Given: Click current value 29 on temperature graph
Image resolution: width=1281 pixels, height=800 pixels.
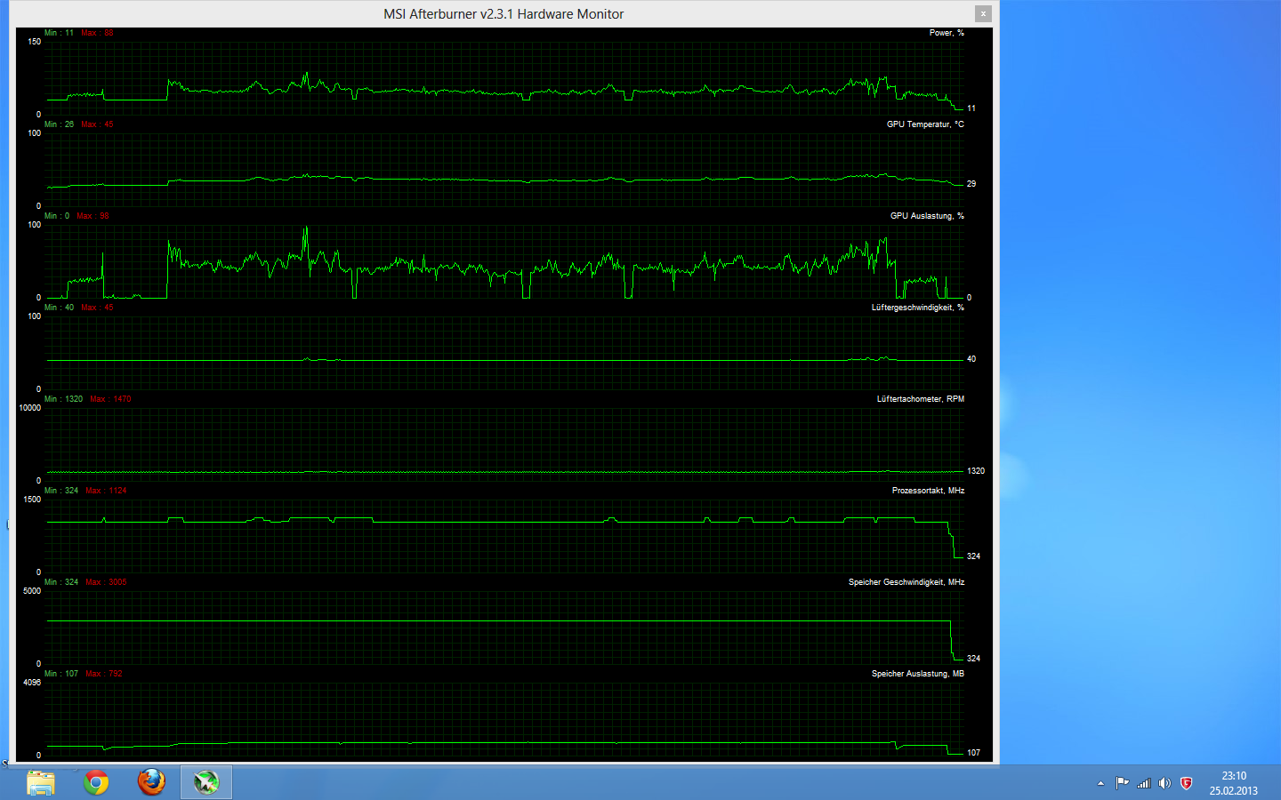Looking at the screenshot, I should [x=971, y=184].
